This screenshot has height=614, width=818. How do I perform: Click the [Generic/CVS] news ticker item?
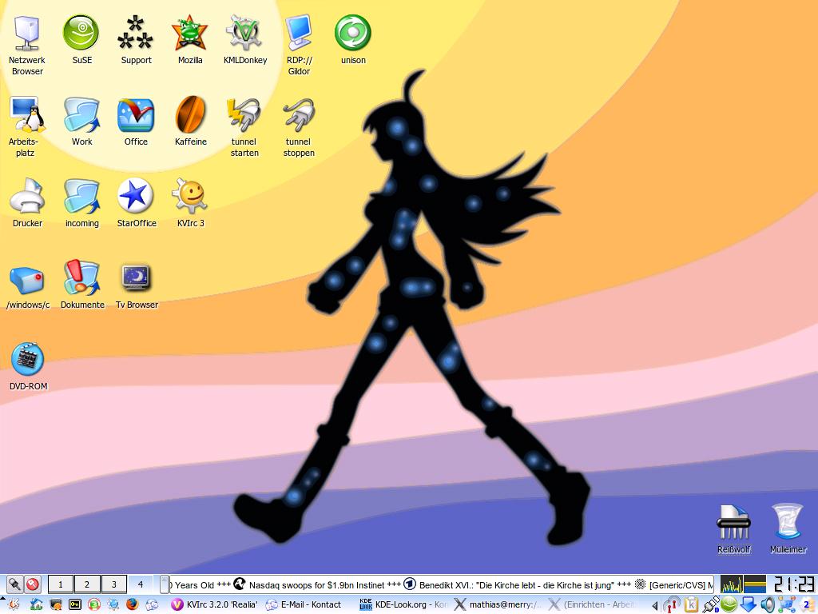point(681,584)
